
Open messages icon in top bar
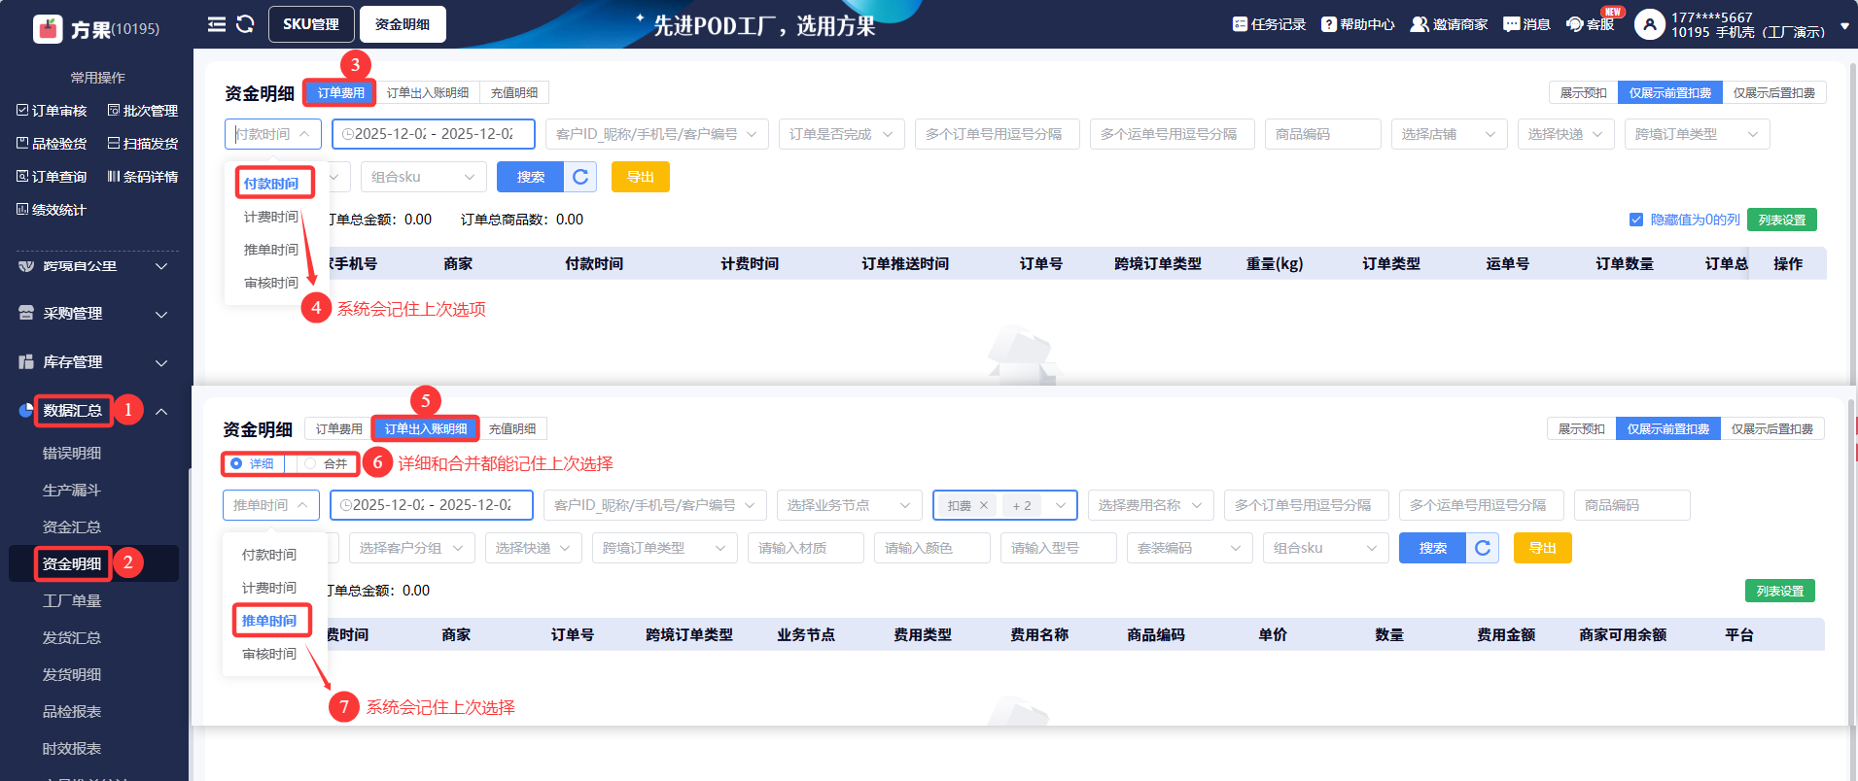(1511, 24)
